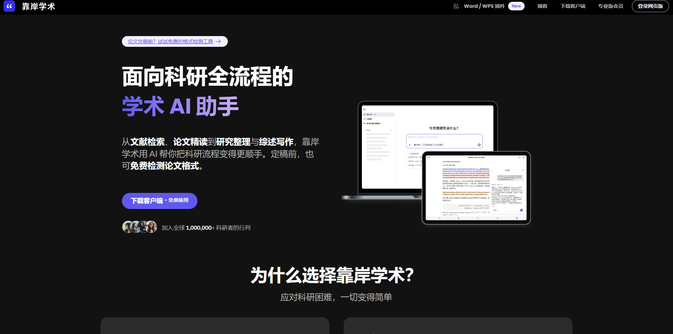
Task: Click the first researcher avatar
Action: (127, 227)
